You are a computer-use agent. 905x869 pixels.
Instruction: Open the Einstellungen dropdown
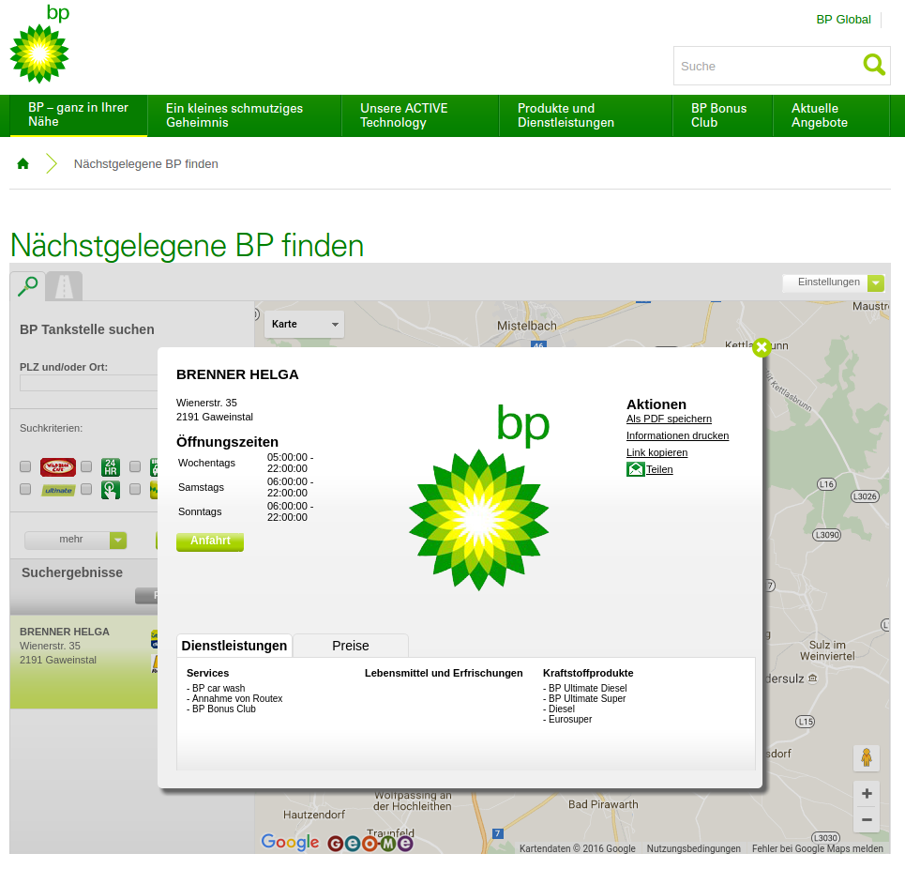834,282
